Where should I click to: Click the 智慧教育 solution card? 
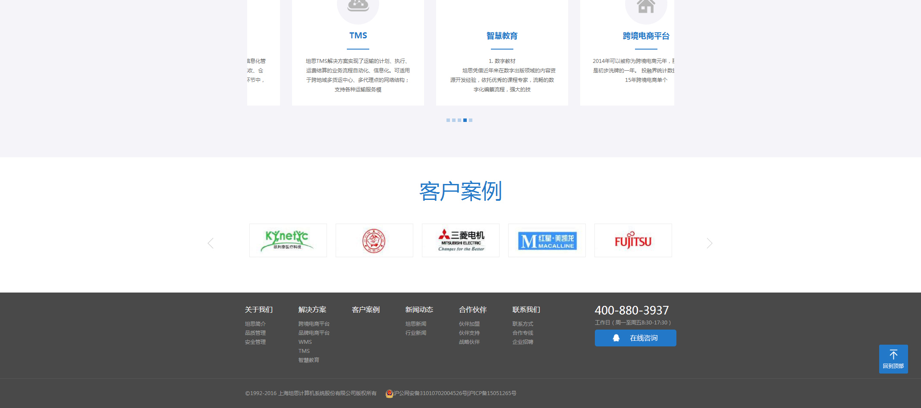502,36
